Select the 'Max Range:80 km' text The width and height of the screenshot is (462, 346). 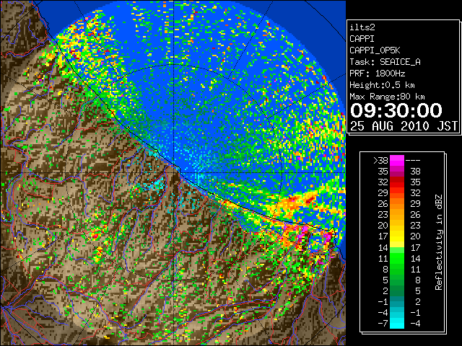387,97
